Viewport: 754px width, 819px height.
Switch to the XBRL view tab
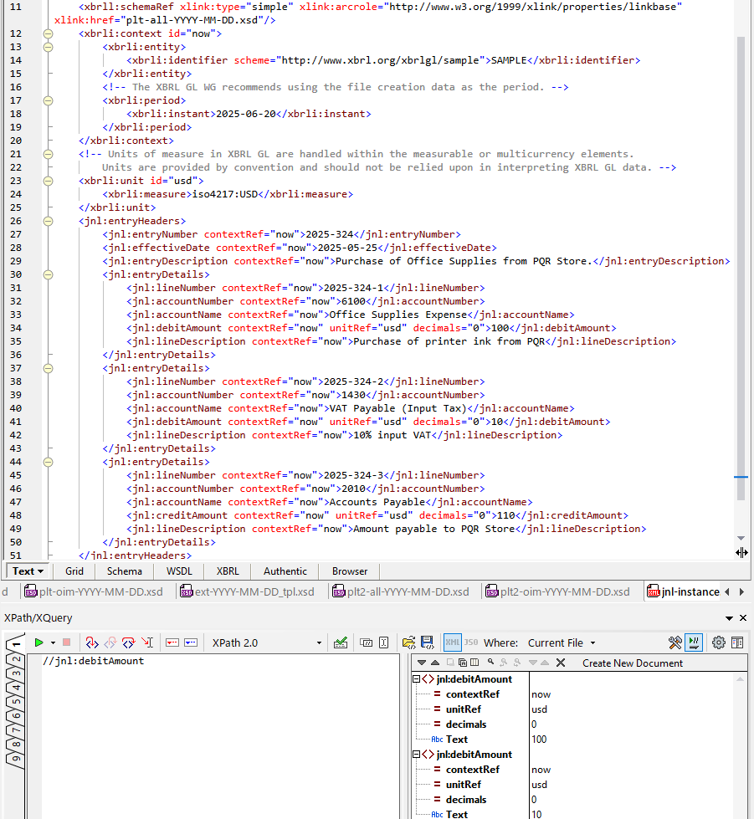(228, 571)
